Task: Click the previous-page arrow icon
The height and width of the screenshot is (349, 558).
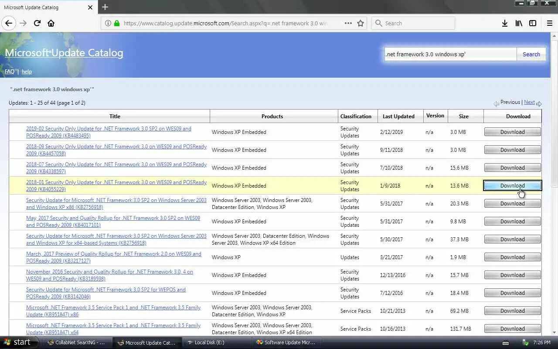Action: (x=497, y=104)
